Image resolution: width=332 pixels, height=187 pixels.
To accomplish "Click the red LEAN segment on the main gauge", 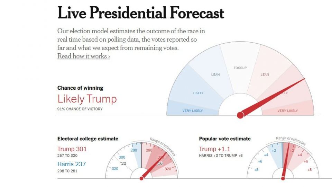I will pos(265,75).
